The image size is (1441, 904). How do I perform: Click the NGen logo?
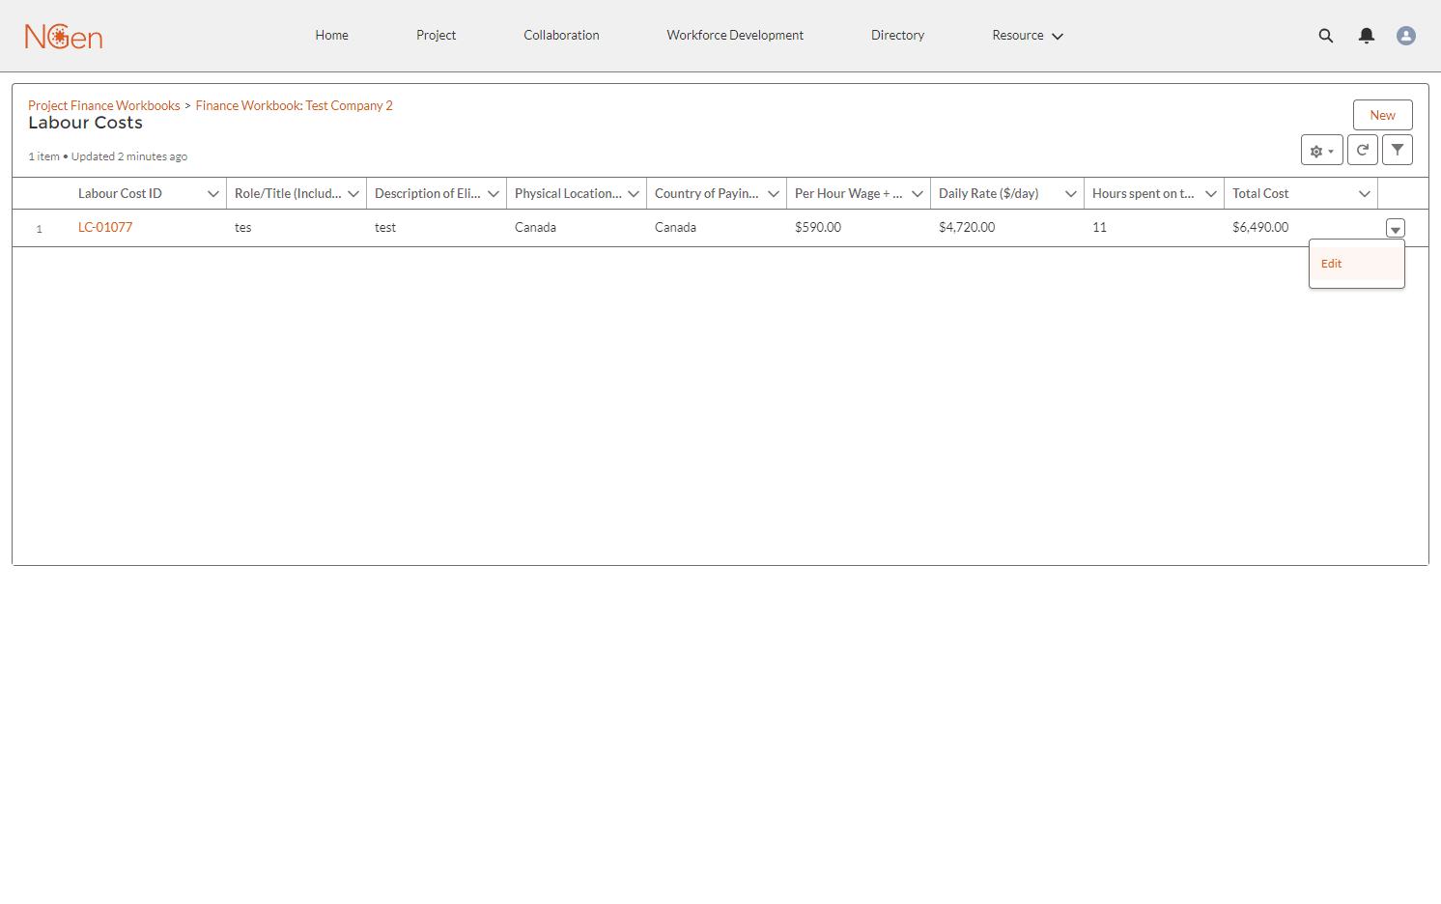click(64, 37)
